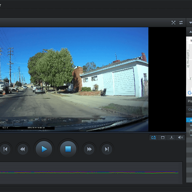Screen dimensions: 192x192
Task: Click the map showing California St
Action: pyautogui.click(x=189, y=66)
